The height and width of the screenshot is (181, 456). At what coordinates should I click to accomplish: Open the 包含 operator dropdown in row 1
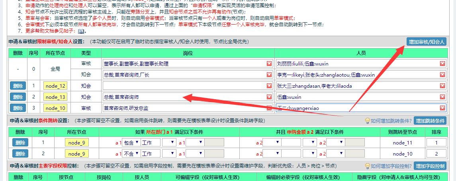[x=131, y=142]
